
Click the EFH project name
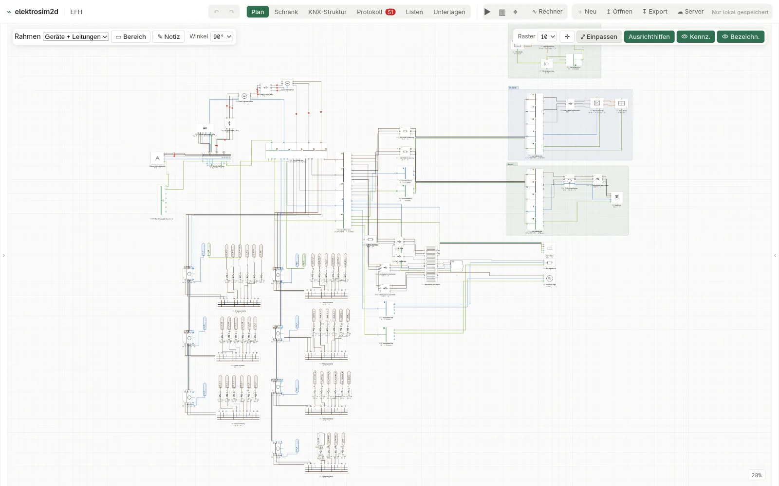point(76,12)
